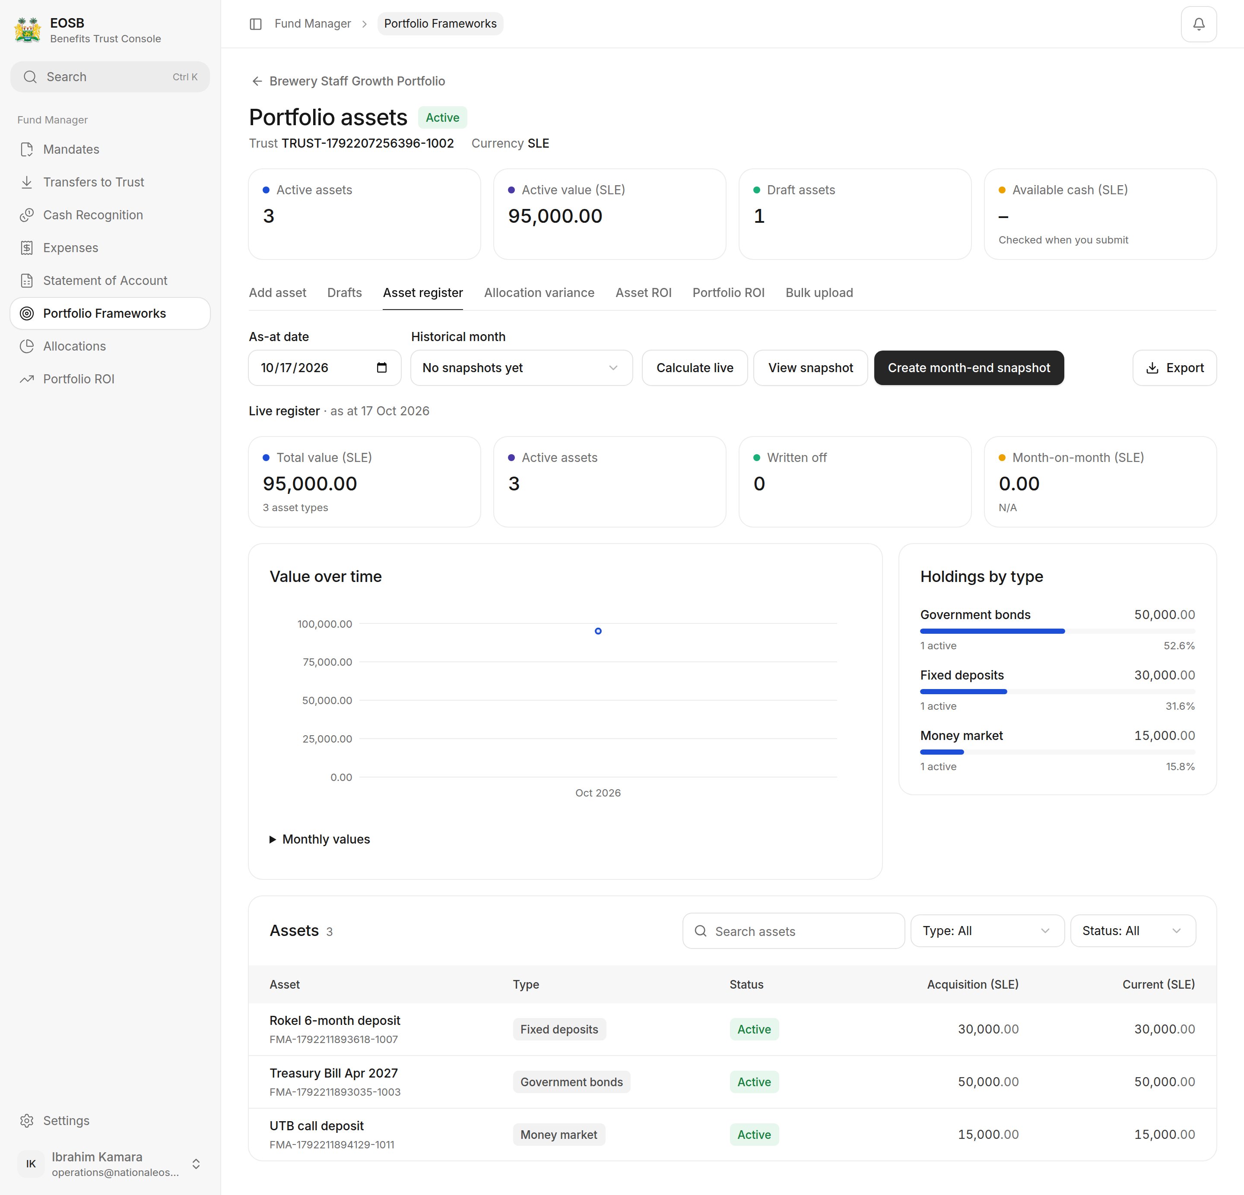Click the Fixed deposits progress bar
This screenshot has width=1244, height=1195.
point(1057,691)
